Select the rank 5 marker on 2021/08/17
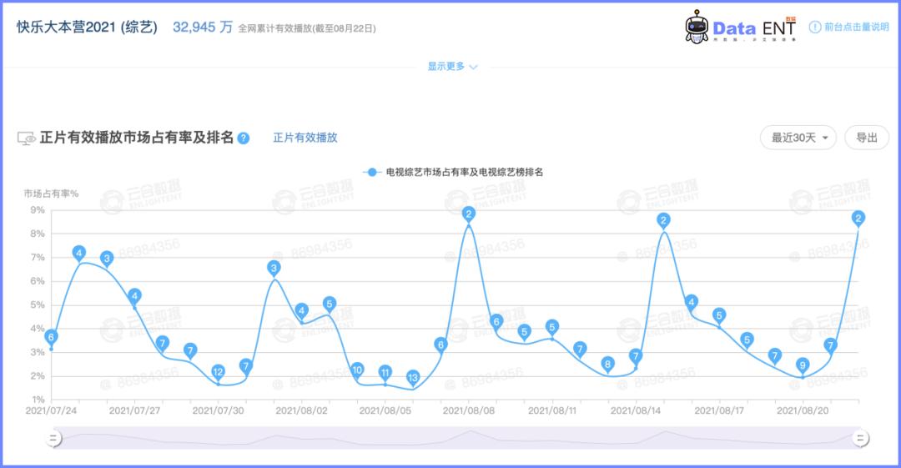The height and width of the screenshot is (468, 901). pos(719,315)
